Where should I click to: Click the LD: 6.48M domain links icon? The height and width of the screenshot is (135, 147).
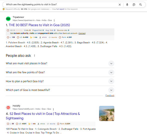tap(18, 37)
